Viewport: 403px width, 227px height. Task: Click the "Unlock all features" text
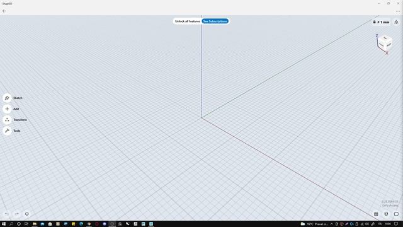[188, 21]
